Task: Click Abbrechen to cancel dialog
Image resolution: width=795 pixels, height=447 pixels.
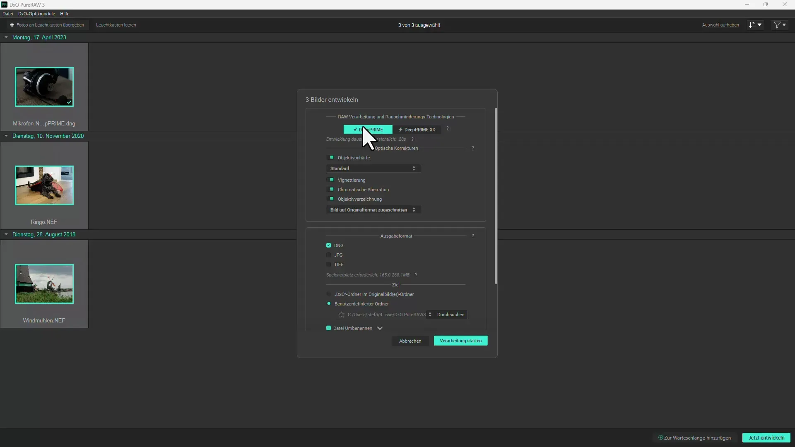Action: (410, 341)
